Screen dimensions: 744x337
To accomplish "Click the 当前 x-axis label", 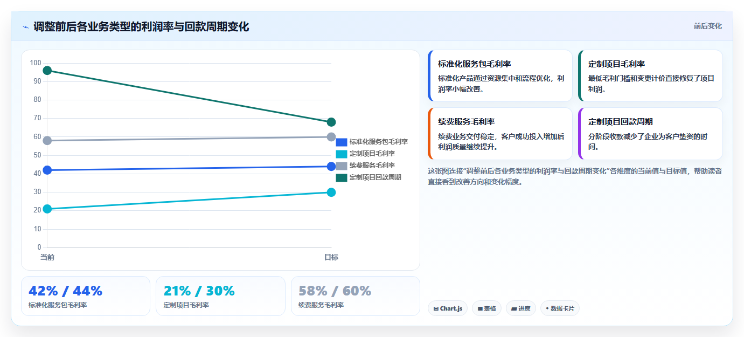I will pyautogui.click(x=47, y=258).
